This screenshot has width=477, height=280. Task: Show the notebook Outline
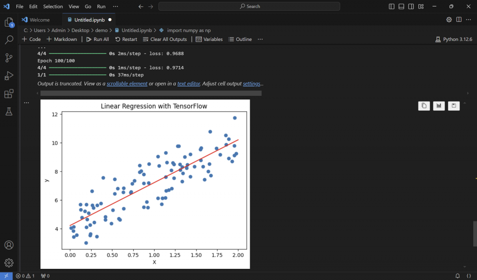click(x=240, y=39)
